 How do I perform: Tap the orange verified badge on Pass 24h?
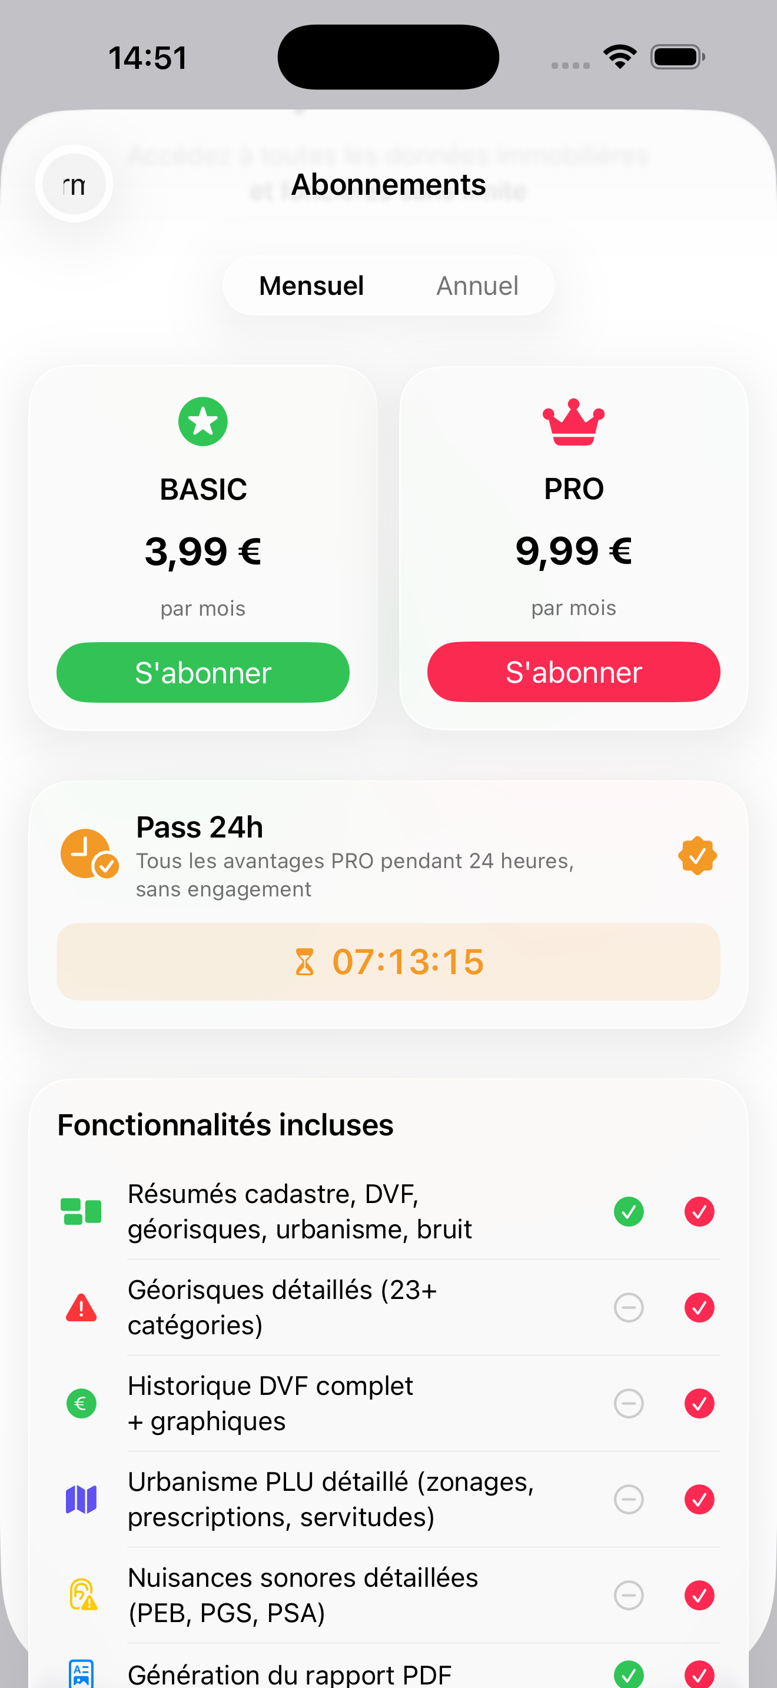point(697,855)
